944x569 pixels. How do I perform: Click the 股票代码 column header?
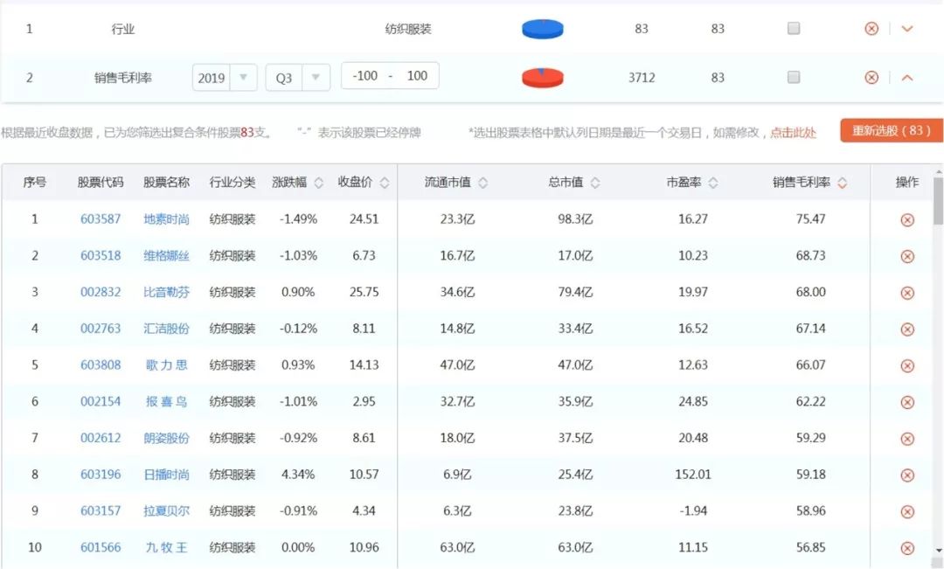click(101, 182)
